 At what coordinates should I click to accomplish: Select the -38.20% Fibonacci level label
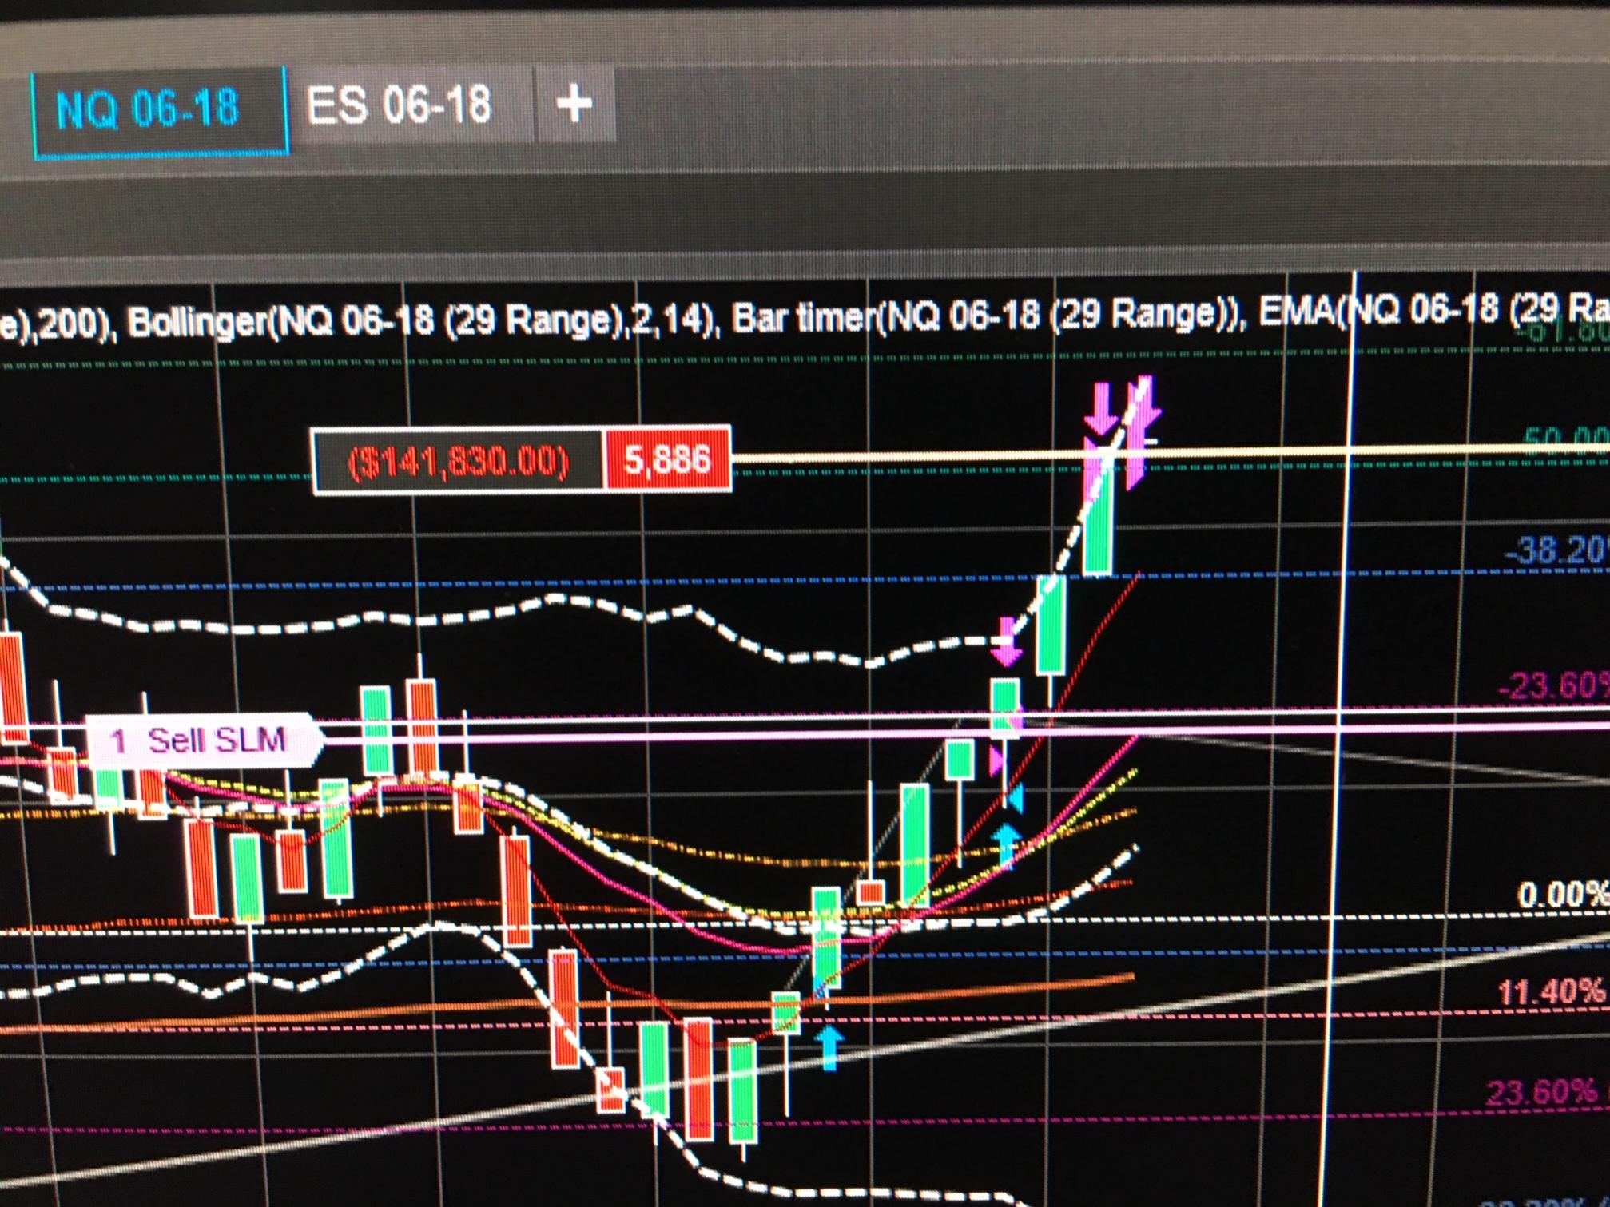click(1556, 550)
